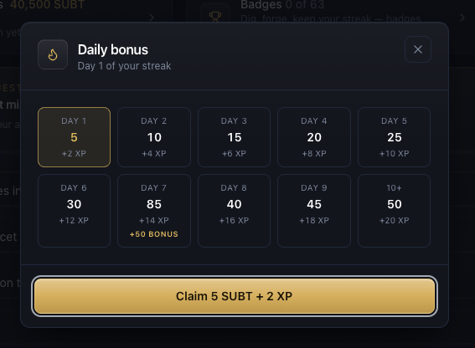This screenshot has width=475, height=348.
Task: Close the Daily bonus dialog
Action: click(418, 49)
